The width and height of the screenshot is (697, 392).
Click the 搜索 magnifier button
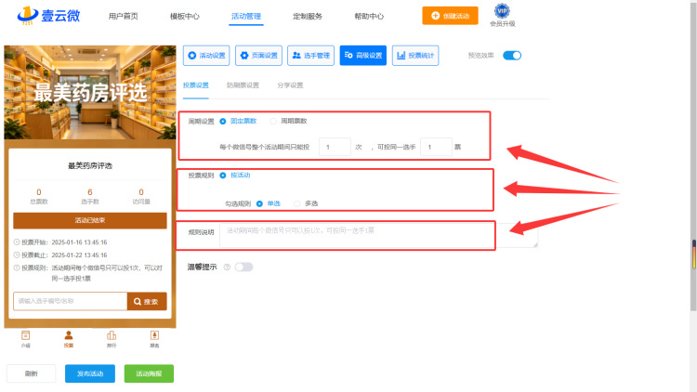(147, 301)
